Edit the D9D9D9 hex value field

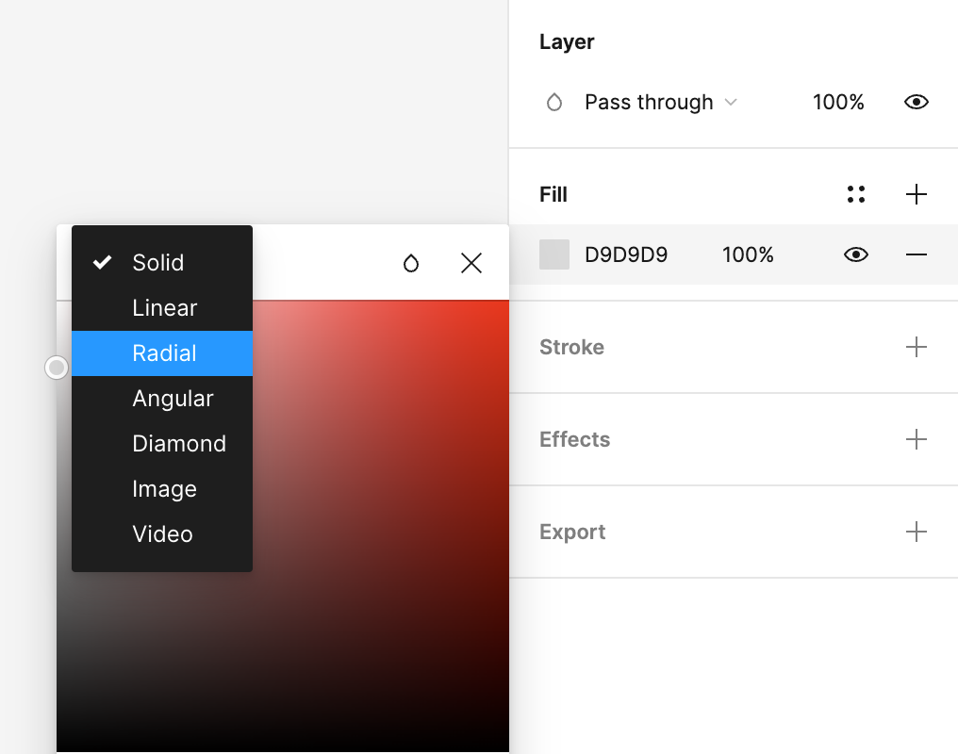[626, 254]
